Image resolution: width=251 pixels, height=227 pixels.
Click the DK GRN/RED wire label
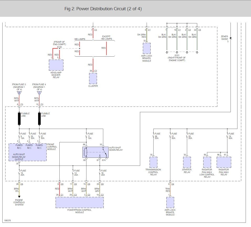tap(142, 36)
